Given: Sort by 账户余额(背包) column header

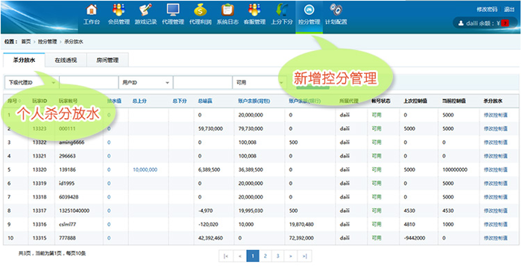Looking at the screenshot, I should 254,101.
